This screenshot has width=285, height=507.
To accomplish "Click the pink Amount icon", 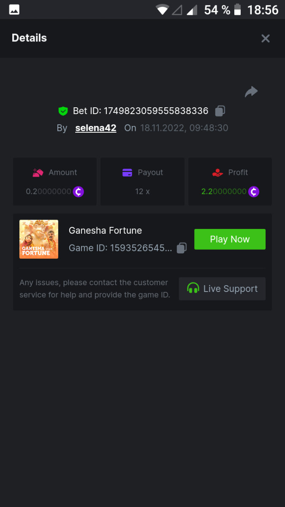I will pos(38,172).
